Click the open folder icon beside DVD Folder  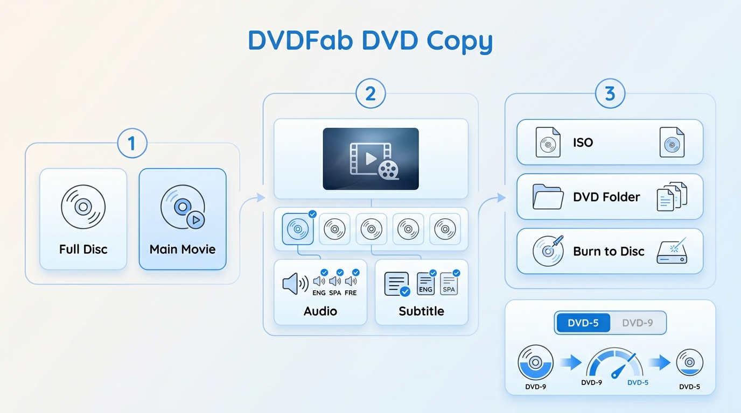click(x=548, y=197)
